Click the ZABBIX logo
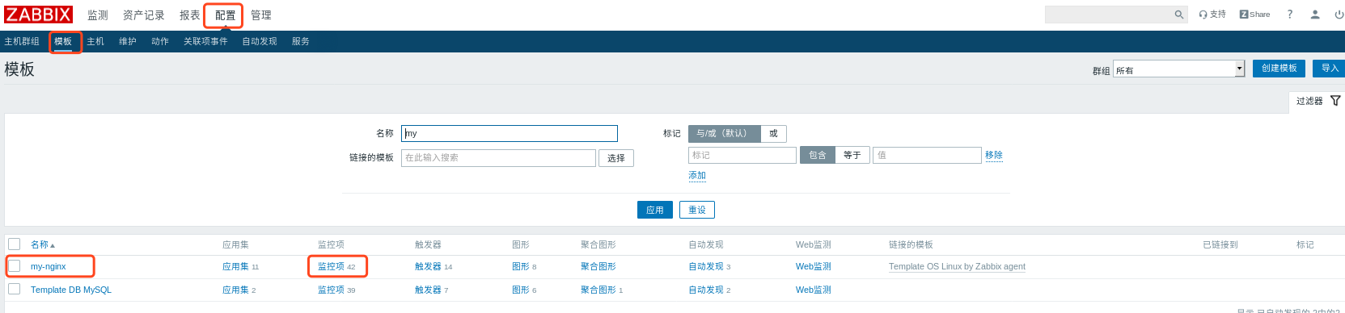The image size is (1345, 313). point(38,15)
